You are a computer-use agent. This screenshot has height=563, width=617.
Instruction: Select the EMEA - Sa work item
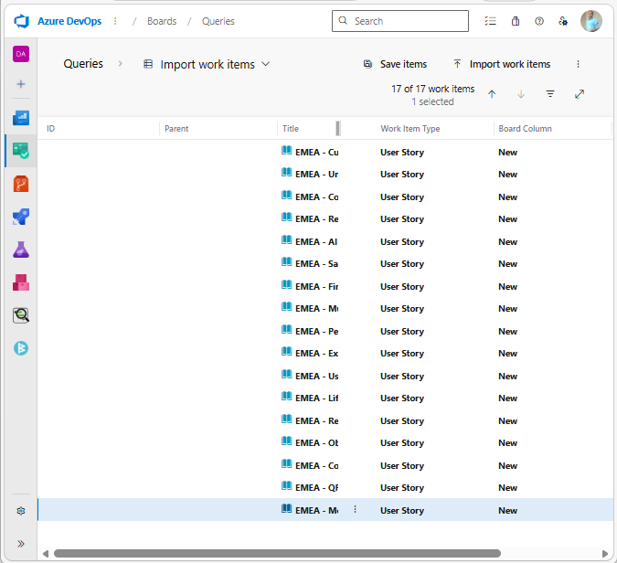click(x=325, y=264)
